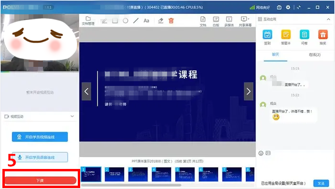Select slide thumbnail 4
This screenshot has height=189, width=335.
pyautogui.click(x=161, y=174)
